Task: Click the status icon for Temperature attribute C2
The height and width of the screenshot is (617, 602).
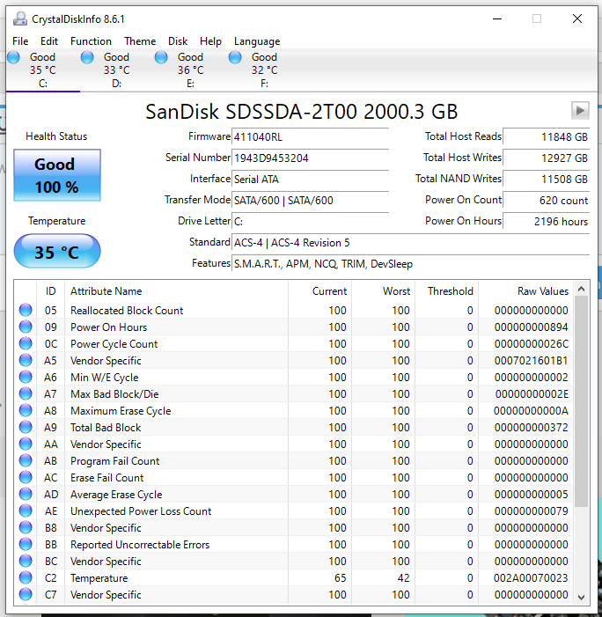Action: click(x=26, y=577)
